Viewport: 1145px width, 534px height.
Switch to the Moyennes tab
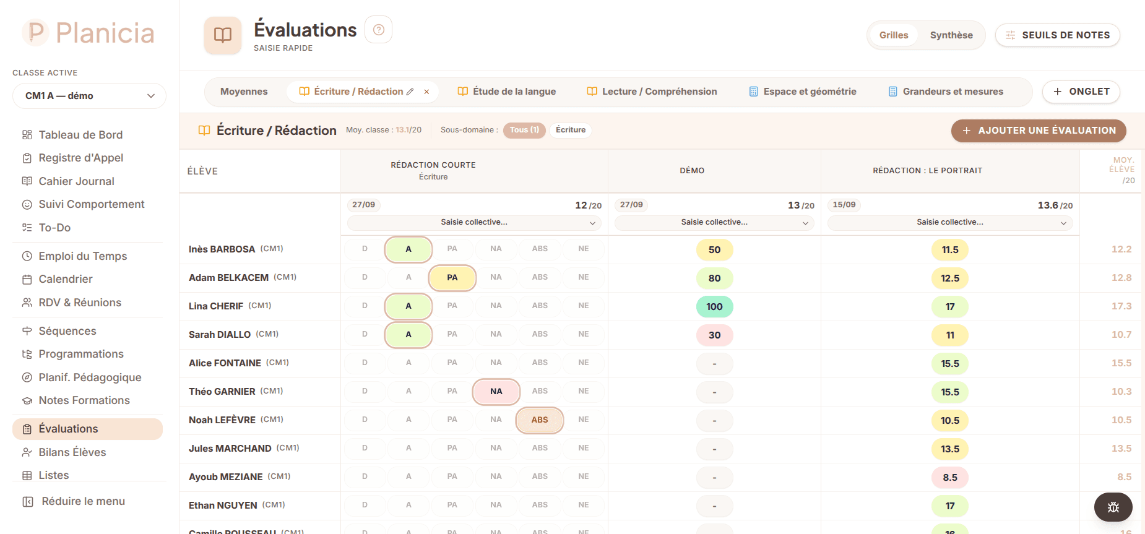244,92
